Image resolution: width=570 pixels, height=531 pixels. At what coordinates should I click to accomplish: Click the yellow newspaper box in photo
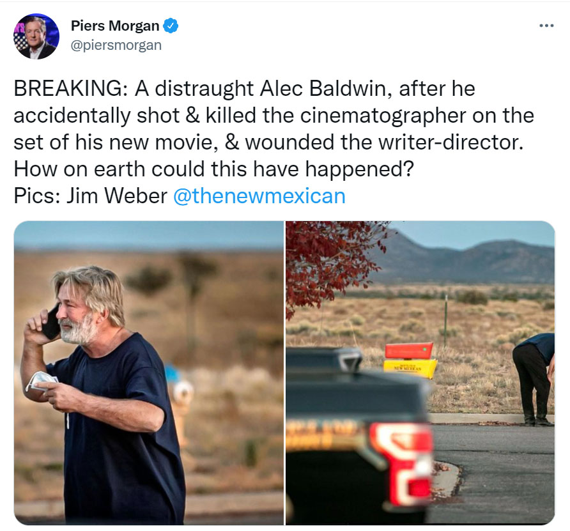(410, 369)
